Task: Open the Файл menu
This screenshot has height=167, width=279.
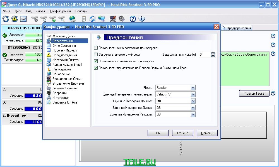Action: click(6, 11)
